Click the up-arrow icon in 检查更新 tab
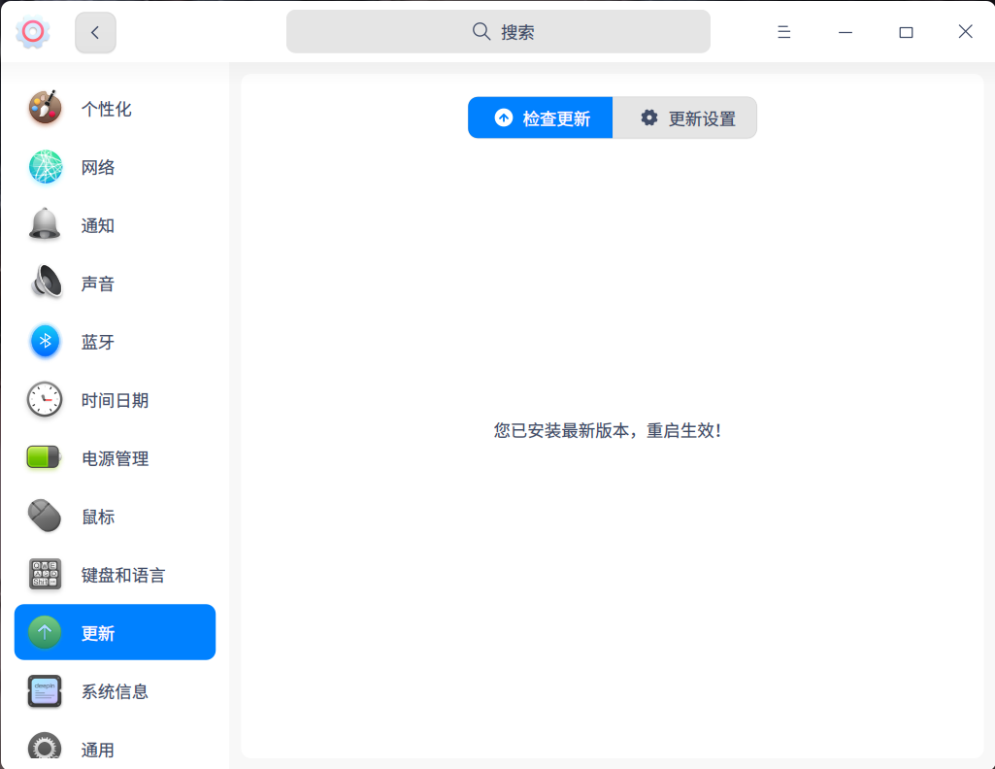This screenshot has width=995, height=769. tap(504, 117)
